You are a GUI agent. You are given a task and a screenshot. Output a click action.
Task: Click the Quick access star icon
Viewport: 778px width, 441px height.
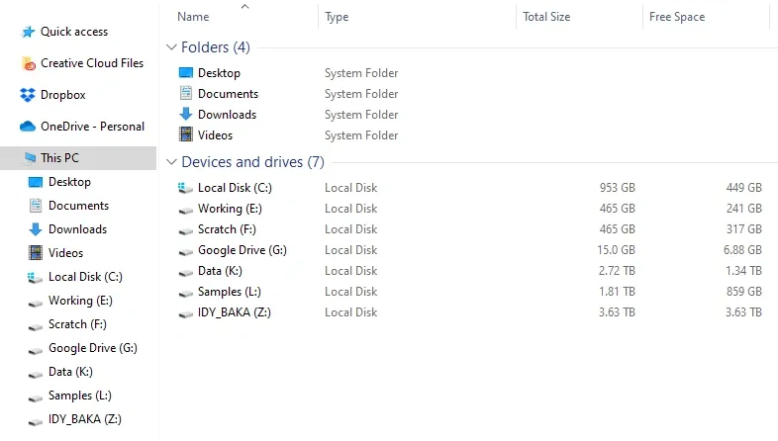tap(29, 32)
